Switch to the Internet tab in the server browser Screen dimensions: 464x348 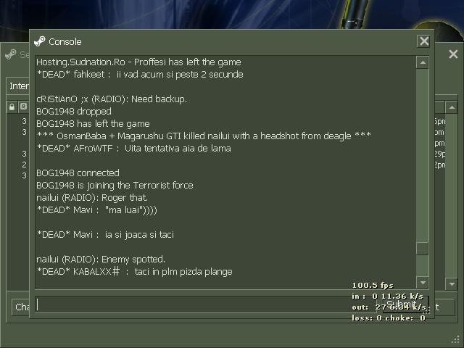[x=18, y=86]
